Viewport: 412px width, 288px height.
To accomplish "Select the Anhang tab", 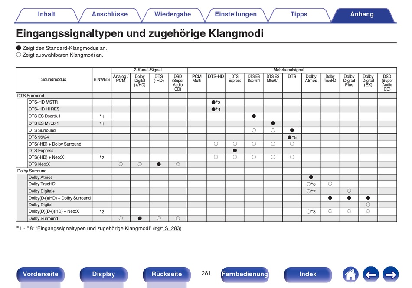I will click(x=362, y=14).
